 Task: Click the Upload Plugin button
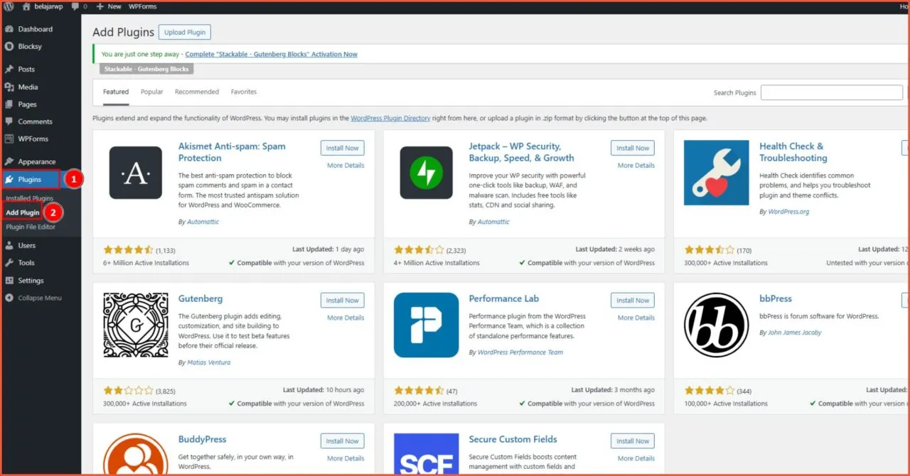184,32
